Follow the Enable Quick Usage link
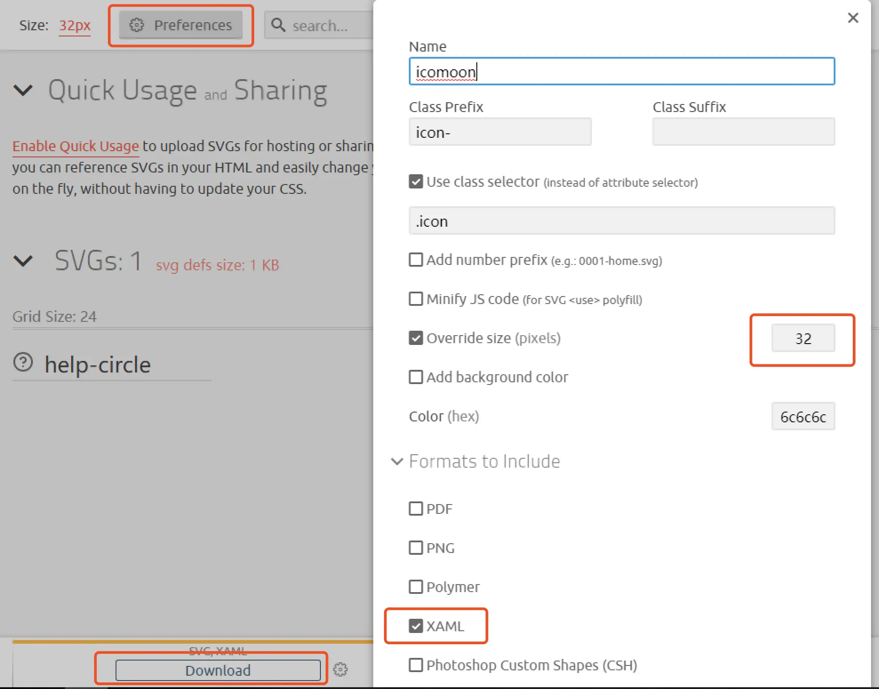 coord(76,146)
